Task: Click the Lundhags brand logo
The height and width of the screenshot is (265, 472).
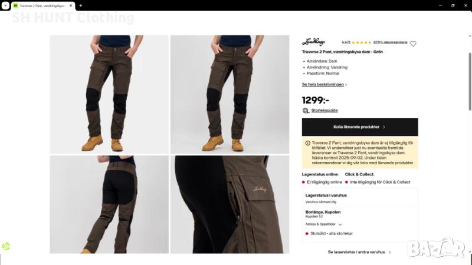Action: pos(313,42)
